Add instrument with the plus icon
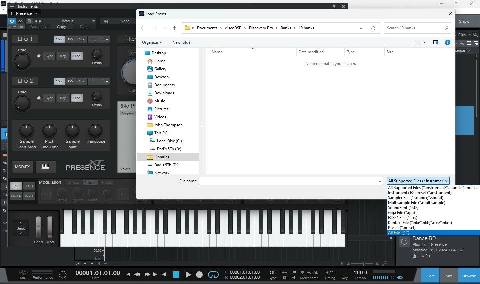The width and height of the screenshot is (480, 284). 12,6
